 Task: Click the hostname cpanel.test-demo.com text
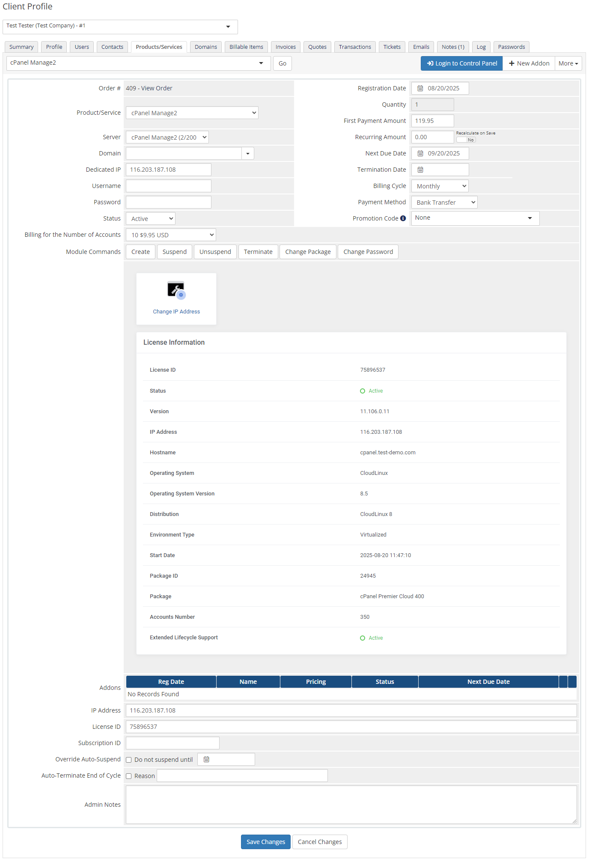[388, 453]
